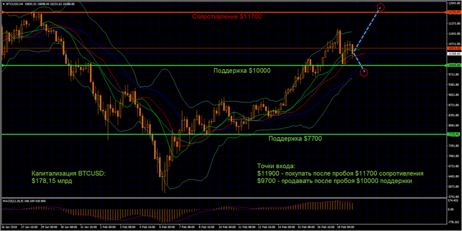462x231 pixels.
Task: Click the 6071.80 price axis label
Action: coord(454,187)
